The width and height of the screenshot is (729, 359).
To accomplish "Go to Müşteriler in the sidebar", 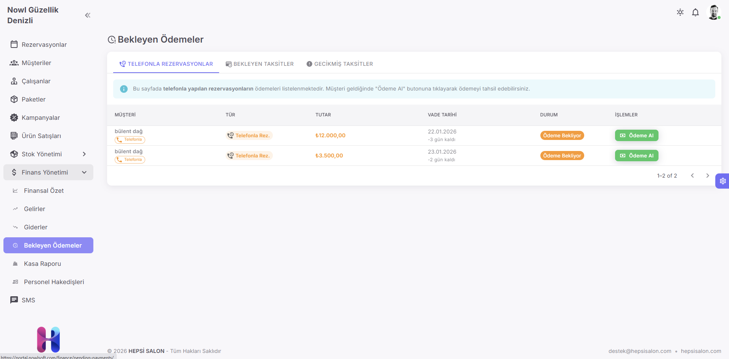I will coord(37,63).
